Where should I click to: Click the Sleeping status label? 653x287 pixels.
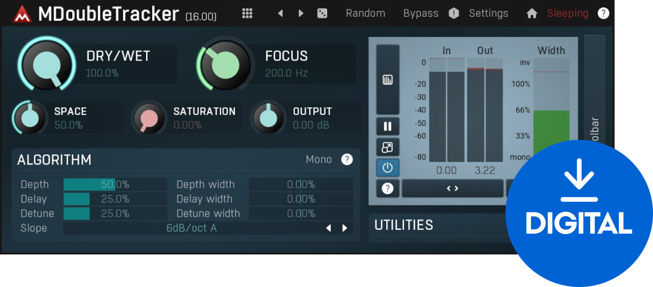pos(567,13)
